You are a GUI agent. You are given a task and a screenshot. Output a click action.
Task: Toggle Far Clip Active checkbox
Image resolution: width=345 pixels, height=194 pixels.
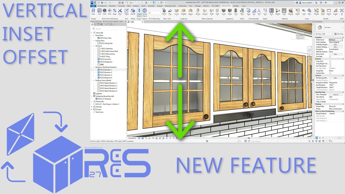click(x=330, y=66)
